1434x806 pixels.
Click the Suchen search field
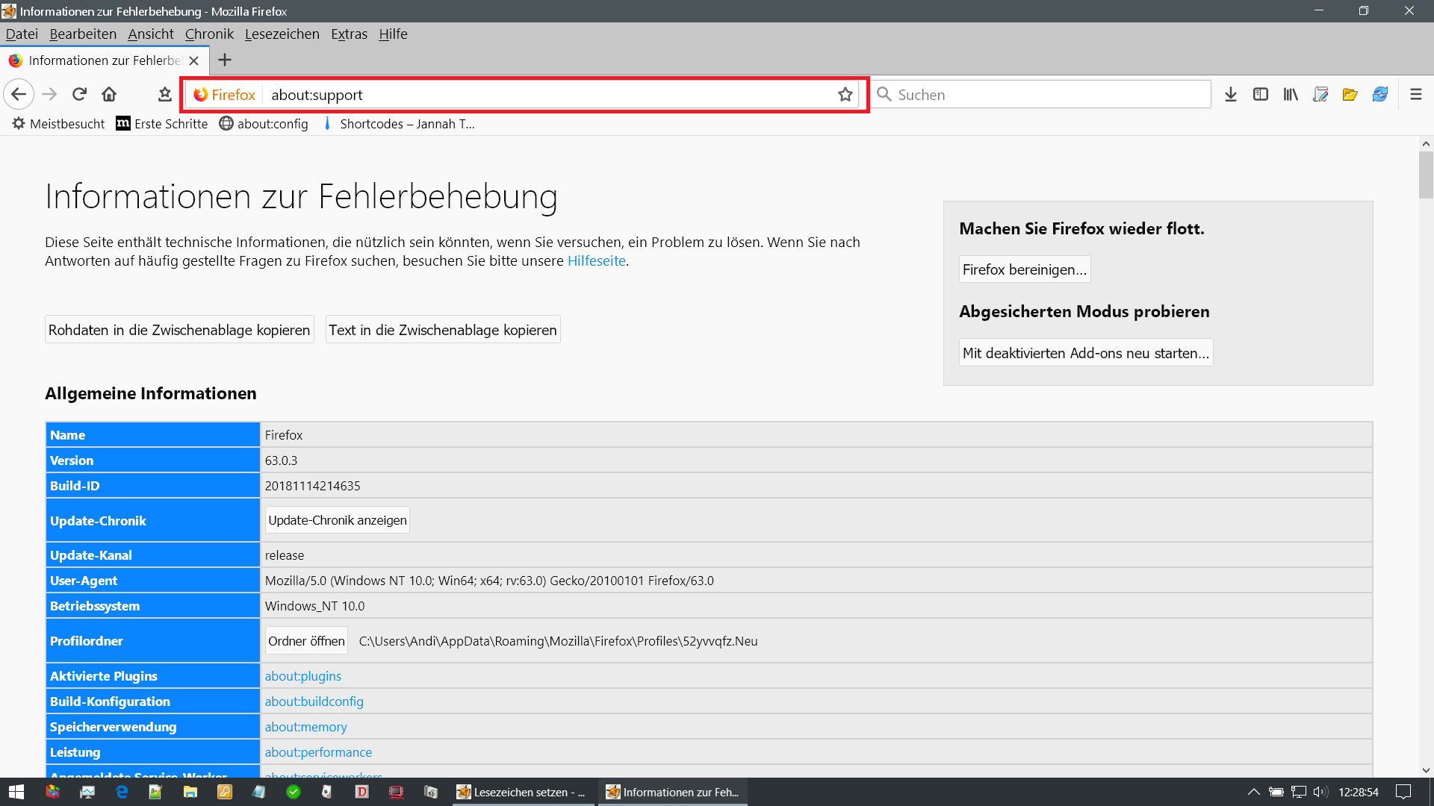pos(1046,95)
